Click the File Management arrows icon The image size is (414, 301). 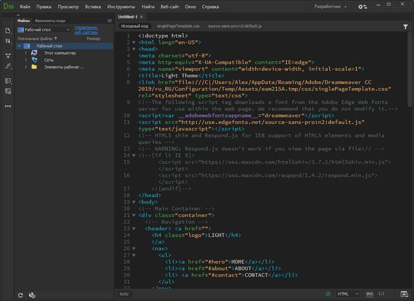pyautogui.click(x=8, y=42)
